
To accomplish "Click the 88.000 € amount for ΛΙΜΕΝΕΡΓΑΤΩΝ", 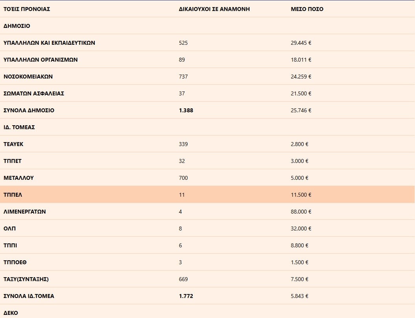I will 301,212.
